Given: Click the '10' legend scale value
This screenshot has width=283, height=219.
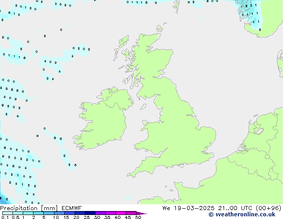Looking at the screenshot, I should pyautogui.click(x=56, y=217).
